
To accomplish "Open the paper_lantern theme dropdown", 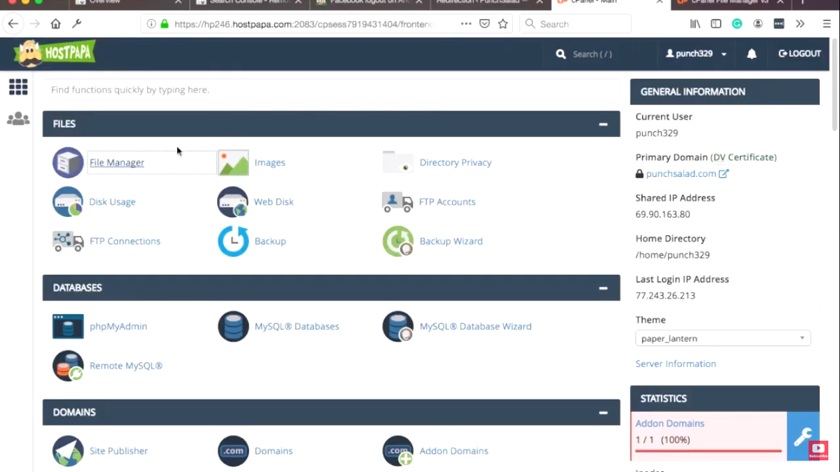I will coord(723,339).
